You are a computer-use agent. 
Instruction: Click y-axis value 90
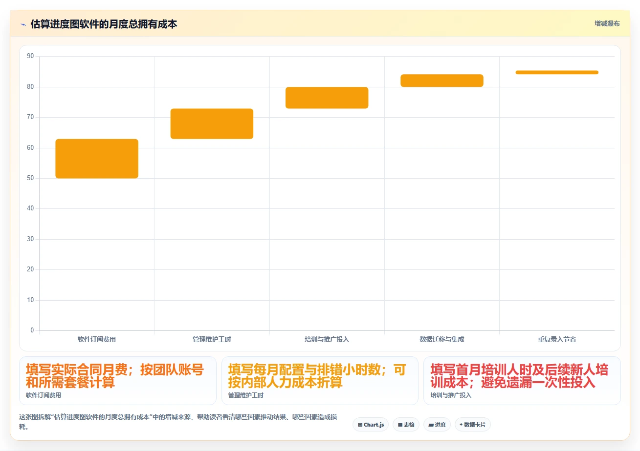pyautogui.click(x=30, y=56)
